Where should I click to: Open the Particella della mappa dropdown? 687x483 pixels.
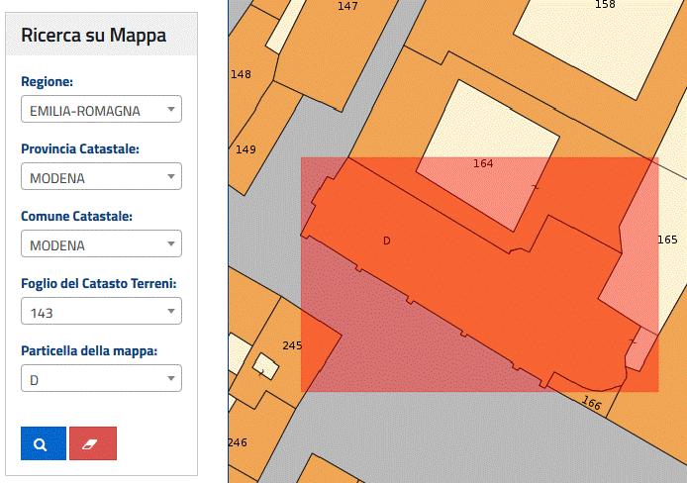pos(101,378)
